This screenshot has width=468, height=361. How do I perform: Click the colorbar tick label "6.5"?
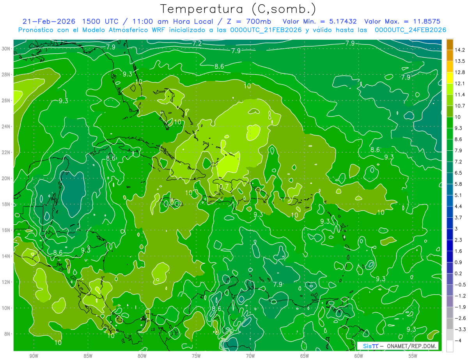(459, 173)
